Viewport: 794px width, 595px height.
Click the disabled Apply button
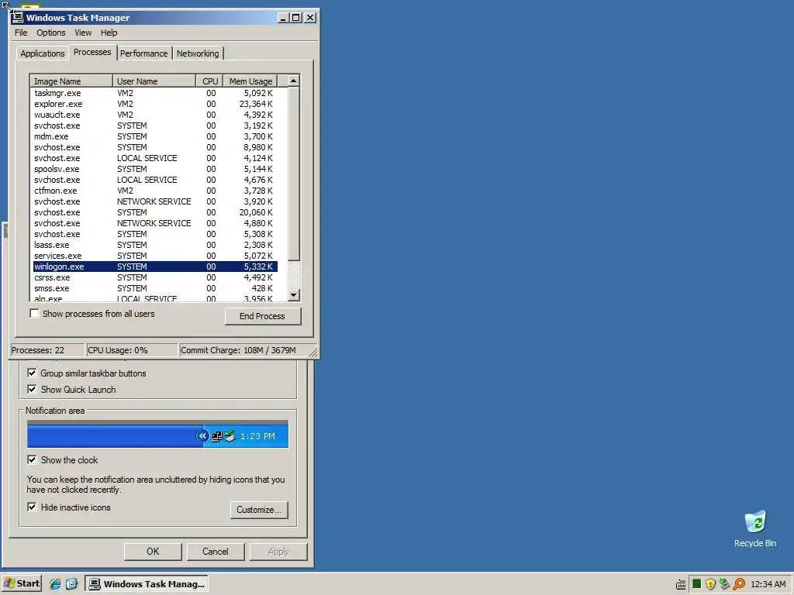pos(278,552)
